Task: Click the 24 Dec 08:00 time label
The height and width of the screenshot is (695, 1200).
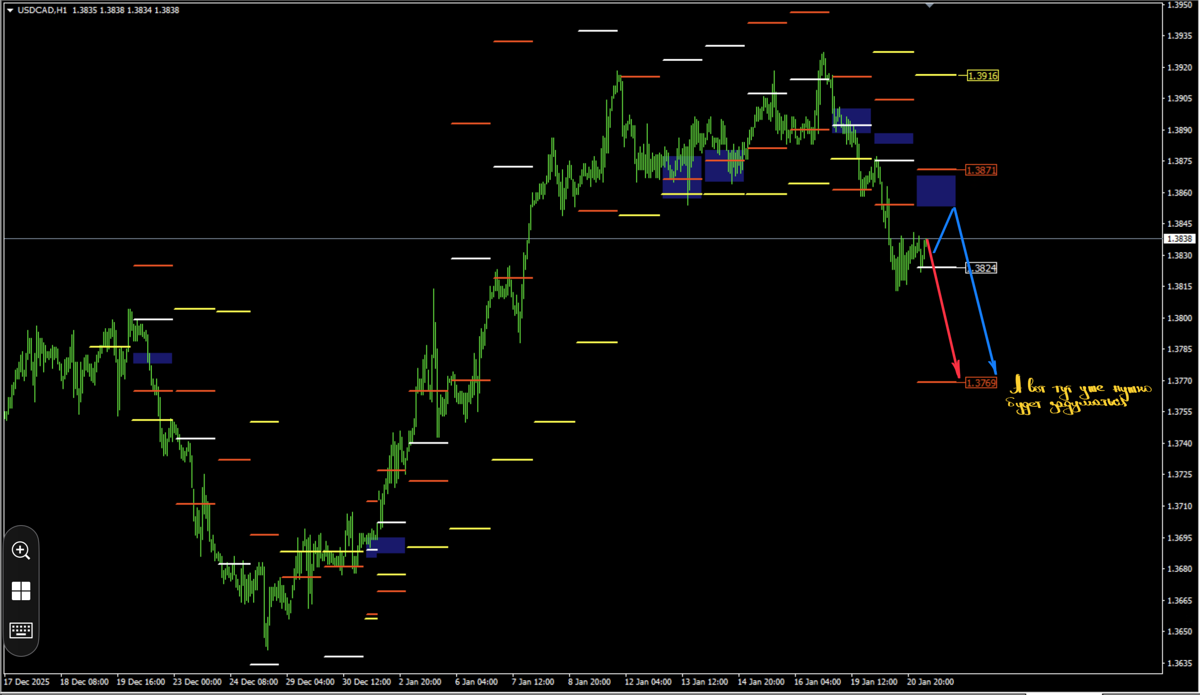Action: point(253,682)
